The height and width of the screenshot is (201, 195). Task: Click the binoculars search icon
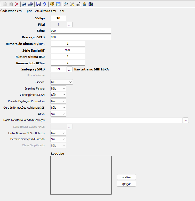[x=25, y=4]
